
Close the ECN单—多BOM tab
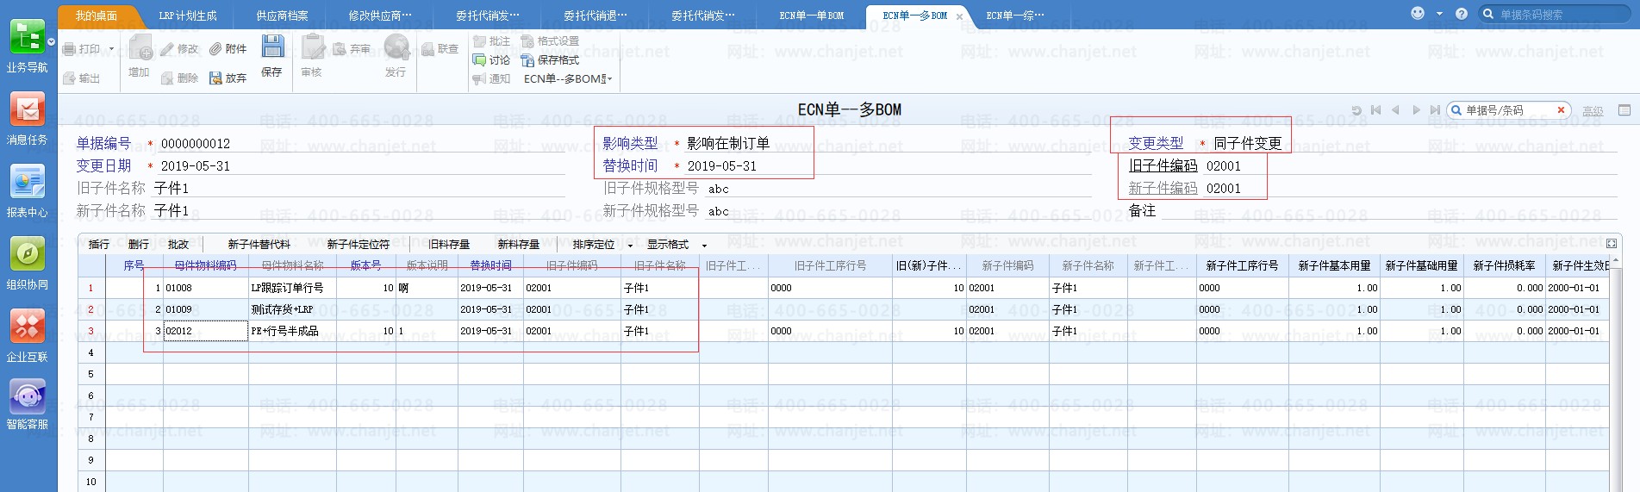(959, 16)
